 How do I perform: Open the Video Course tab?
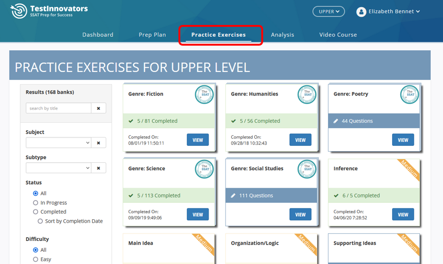coord(338,35)
